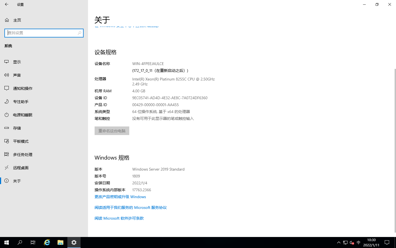Viewport: 396px width, 248px height.
Task: Click the Intel Xeon Platinum 8255C processor text
Action: (x=174, y=82)
